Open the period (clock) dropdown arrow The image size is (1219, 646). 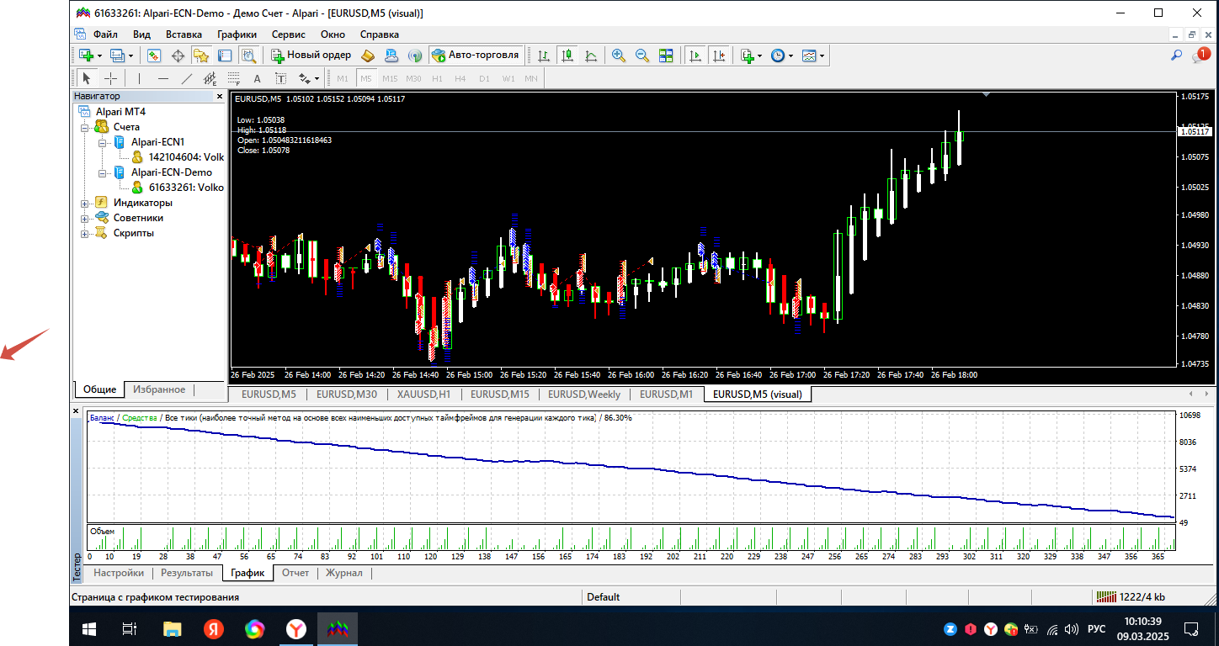(x=790, y=56)
